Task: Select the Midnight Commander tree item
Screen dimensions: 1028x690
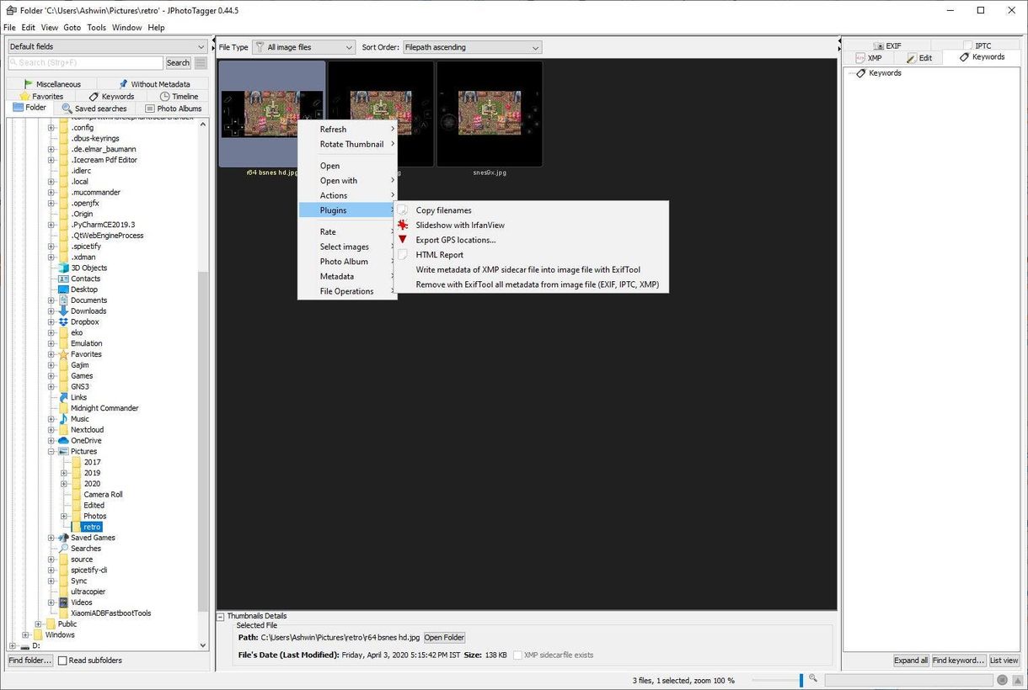Action: [x=104, y=409]
